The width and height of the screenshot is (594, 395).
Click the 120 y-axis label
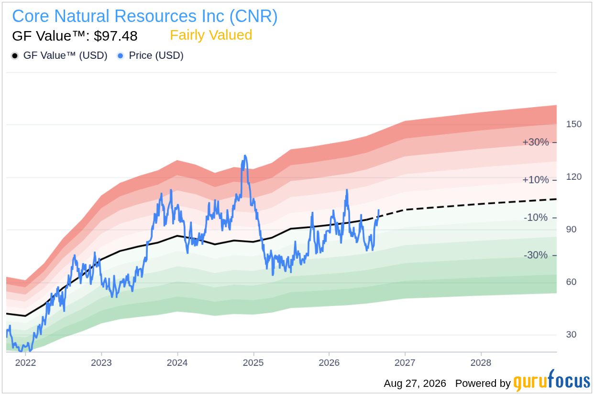(x=573, y=177)
